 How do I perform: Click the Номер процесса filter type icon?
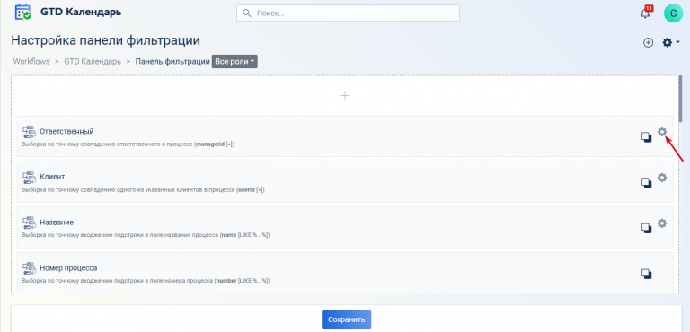pyautogui.click(x=29, y=268)
